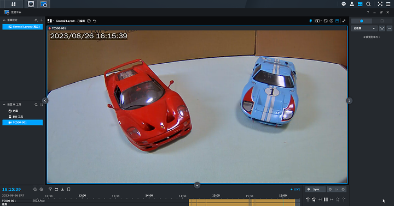394x206 pixels.
Task: Collapse the timeline with down chevron
Action: 197,185
